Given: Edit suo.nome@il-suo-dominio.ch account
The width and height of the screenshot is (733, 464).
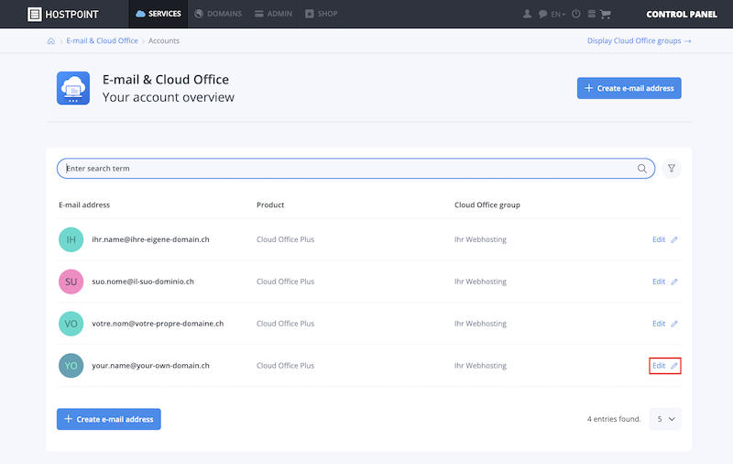Looking at the screenshot, I should (x=665, y=282).
